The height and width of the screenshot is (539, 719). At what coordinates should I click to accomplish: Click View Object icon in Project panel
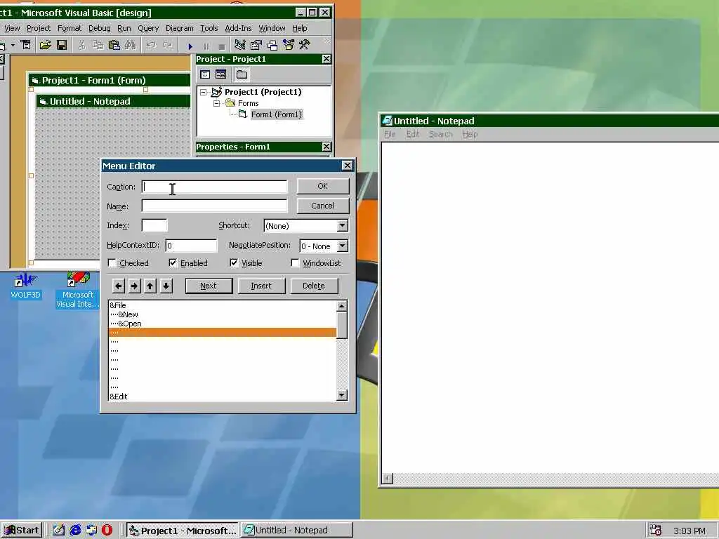pyautogui.click(x=220, y=74)
